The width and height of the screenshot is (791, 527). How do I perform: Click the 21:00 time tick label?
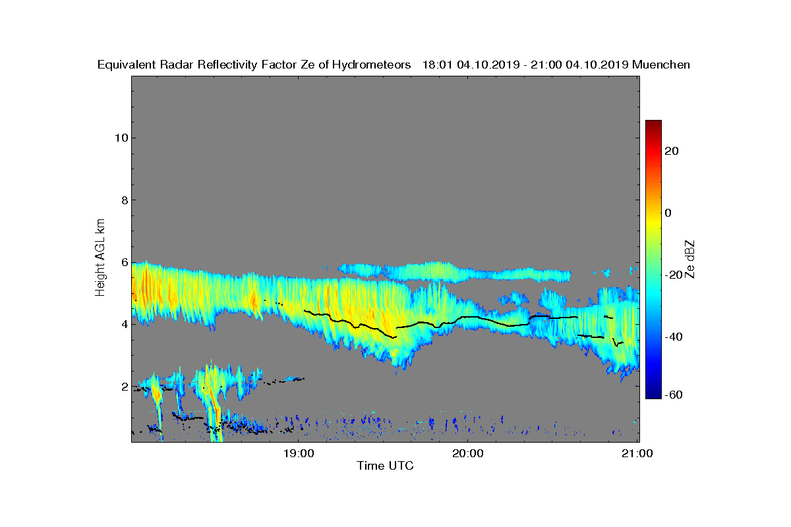(x=637, y=453)
